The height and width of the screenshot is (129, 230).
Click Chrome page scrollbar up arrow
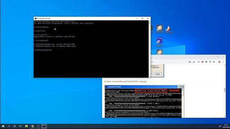tap(225, 65)
